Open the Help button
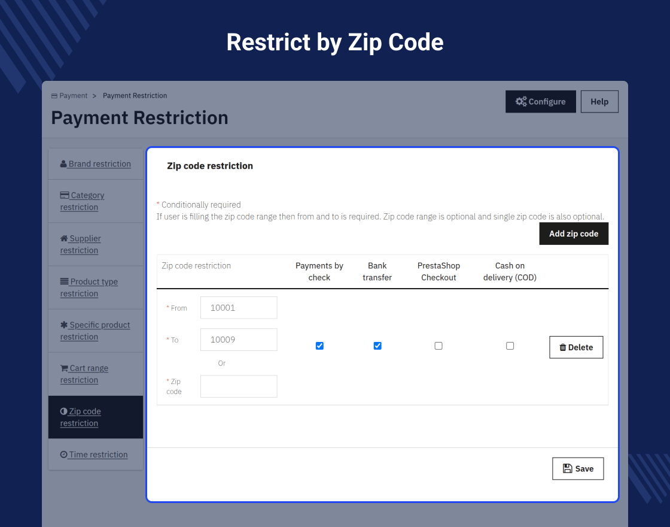The height and width of the screenshot is (527, 670). (x=599, y=101)
